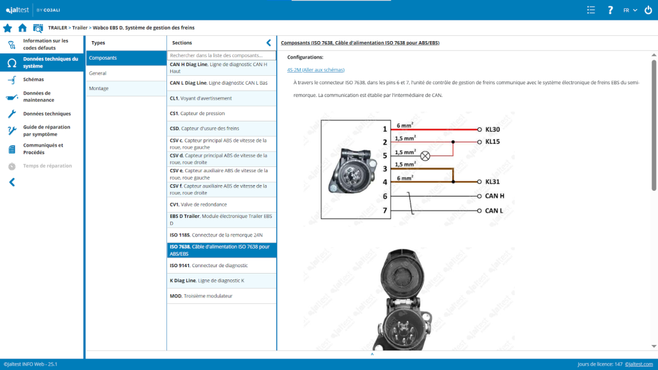Click the power logout icon
Image resolution: width=658 pixels, height=370 pixels.
[x=647, y=10]
